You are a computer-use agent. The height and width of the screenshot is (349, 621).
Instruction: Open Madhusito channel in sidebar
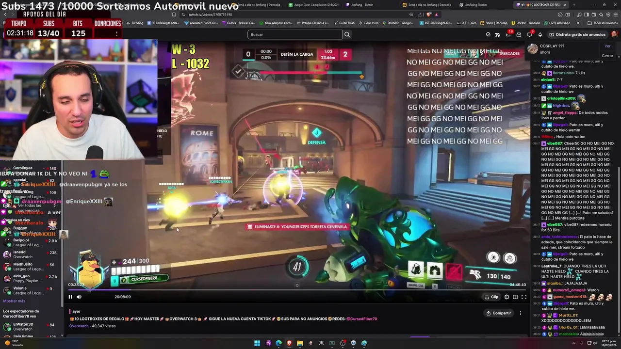click(32, 267)
